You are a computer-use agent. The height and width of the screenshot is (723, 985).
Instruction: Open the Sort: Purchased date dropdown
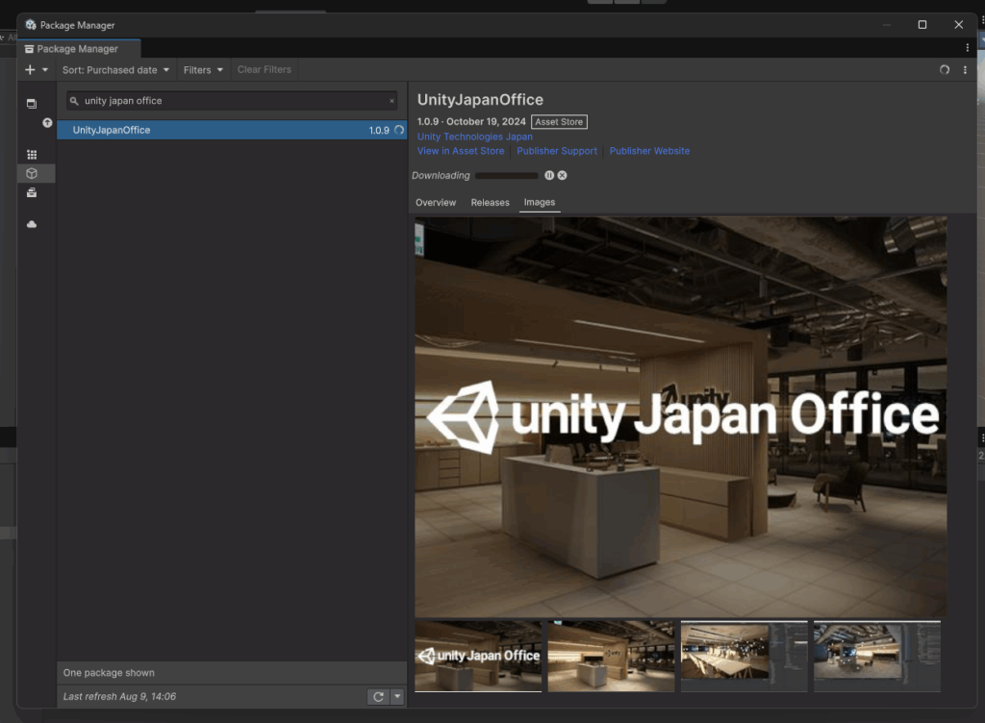[115, 69]
